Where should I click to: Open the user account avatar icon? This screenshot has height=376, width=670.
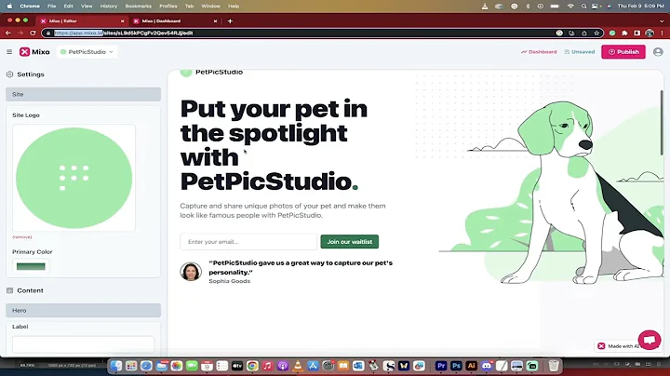[x=658, y=52]
